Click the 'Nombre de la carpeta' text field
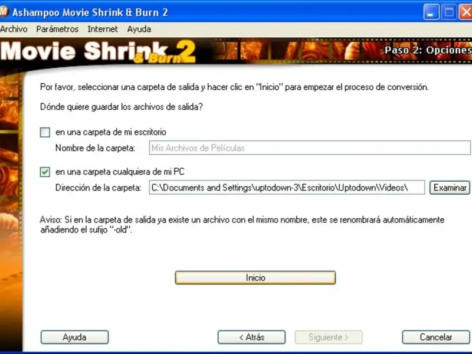Screen dimensions: 472x354 click(x=309, y=148)
